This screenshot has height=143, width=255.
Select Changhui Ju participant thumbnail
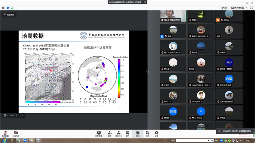coord(201,96)
